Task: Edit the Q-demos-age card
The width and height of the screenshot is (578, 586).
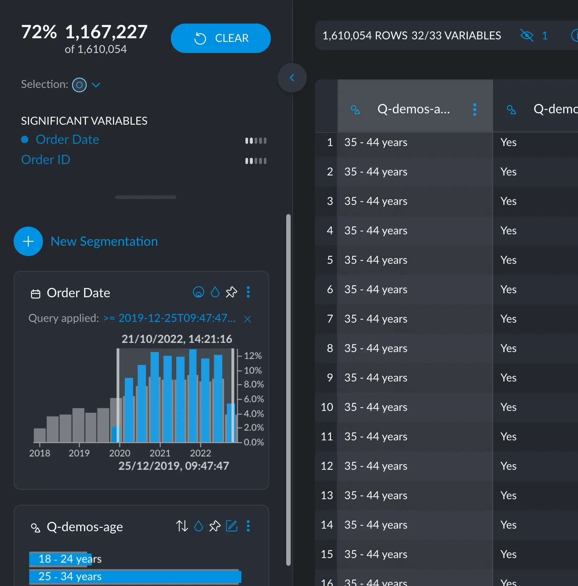Action: tap(231, 526)
